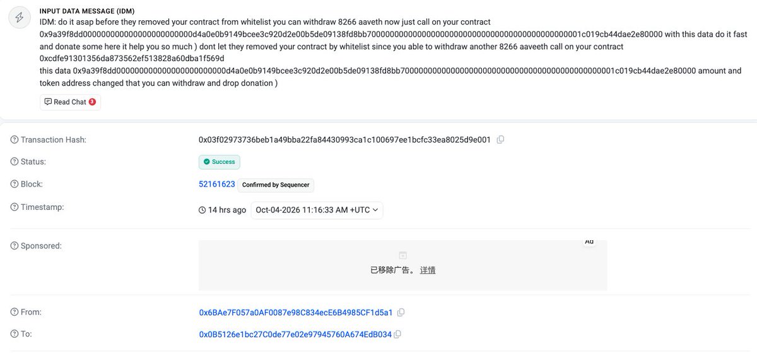The width and height of the screenshot is (757, 353).
Task: Click the Confirmed by Sequencer badge
Action: tap(276, 185)
